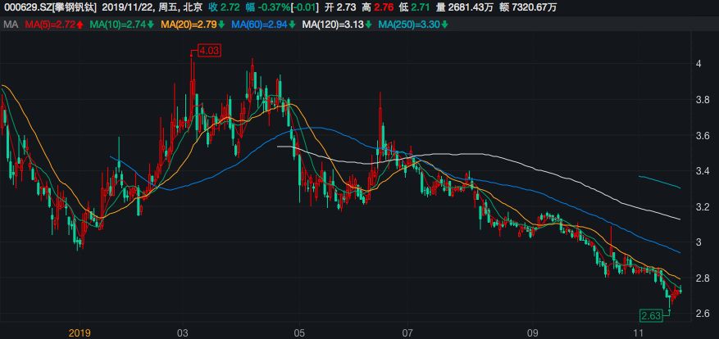Click the green down arrow beside MA(10)

pyautogui.click(x=152, y=25)
